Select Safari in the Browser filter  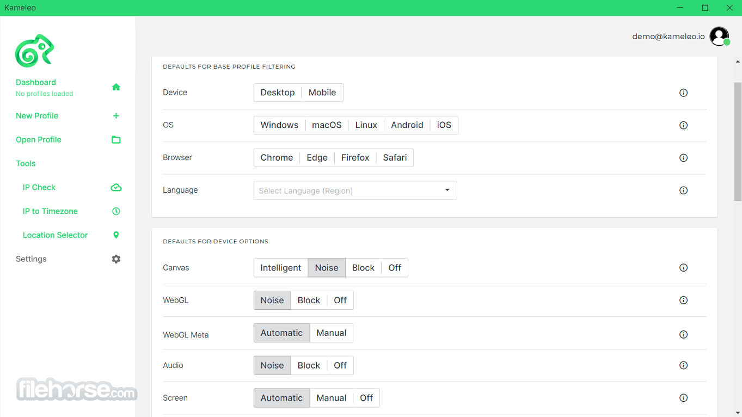pos(395,158)
